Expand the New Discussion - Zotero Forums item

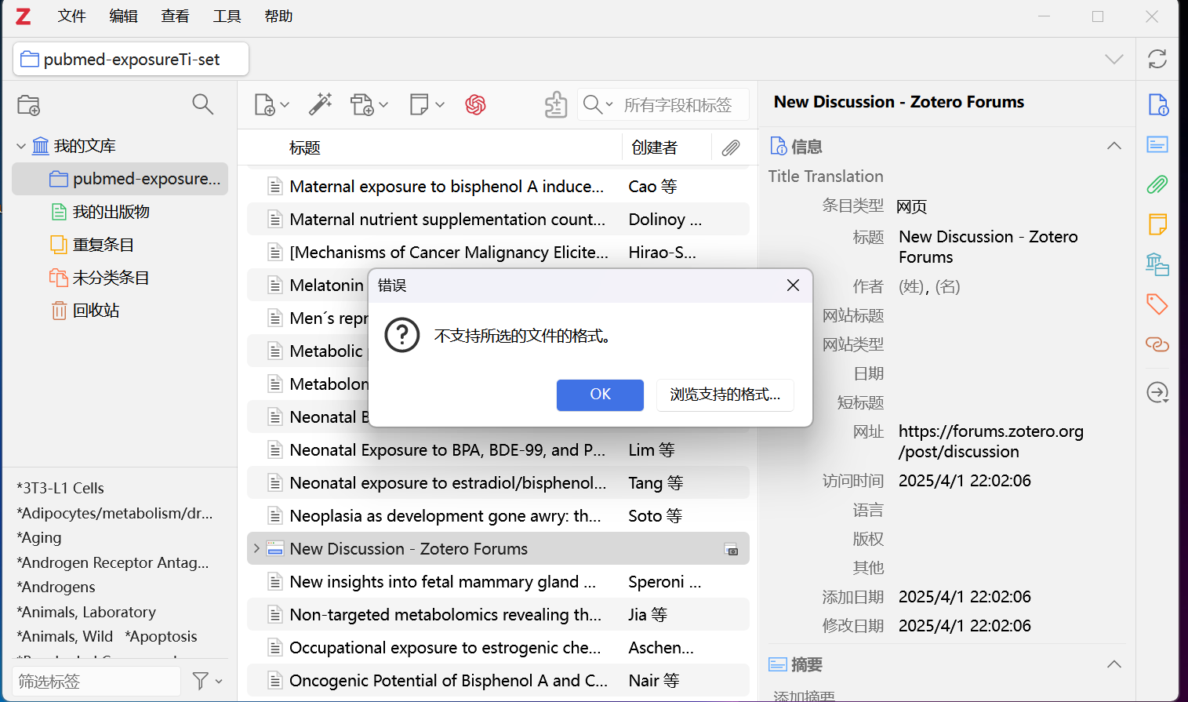click(256, 548)
